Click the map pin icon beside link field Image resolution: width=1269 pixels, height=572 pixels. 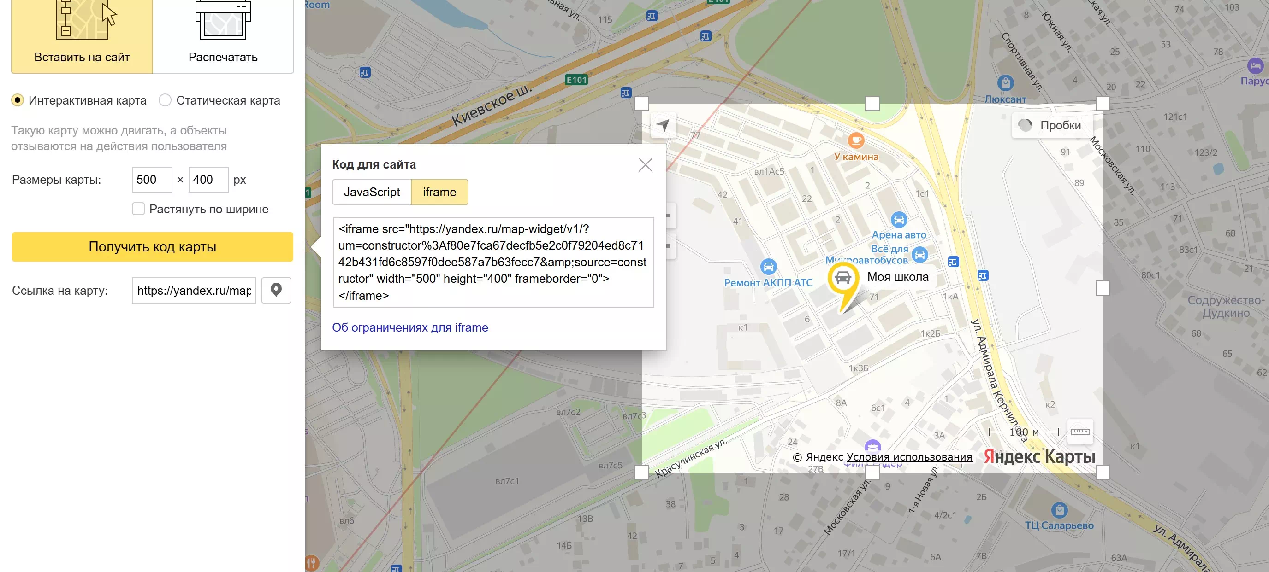click(x=276, y=290)
